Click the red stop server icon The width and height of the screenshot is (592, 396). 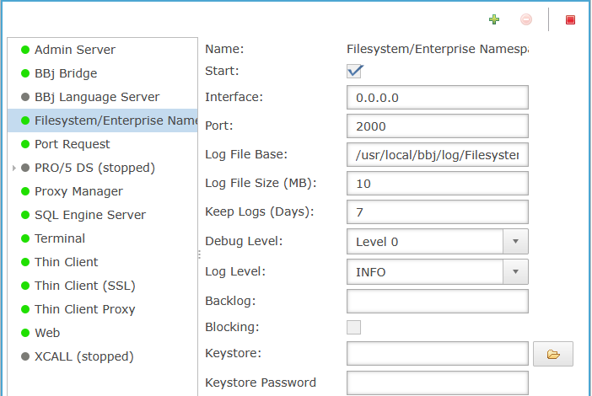(570, 19)
